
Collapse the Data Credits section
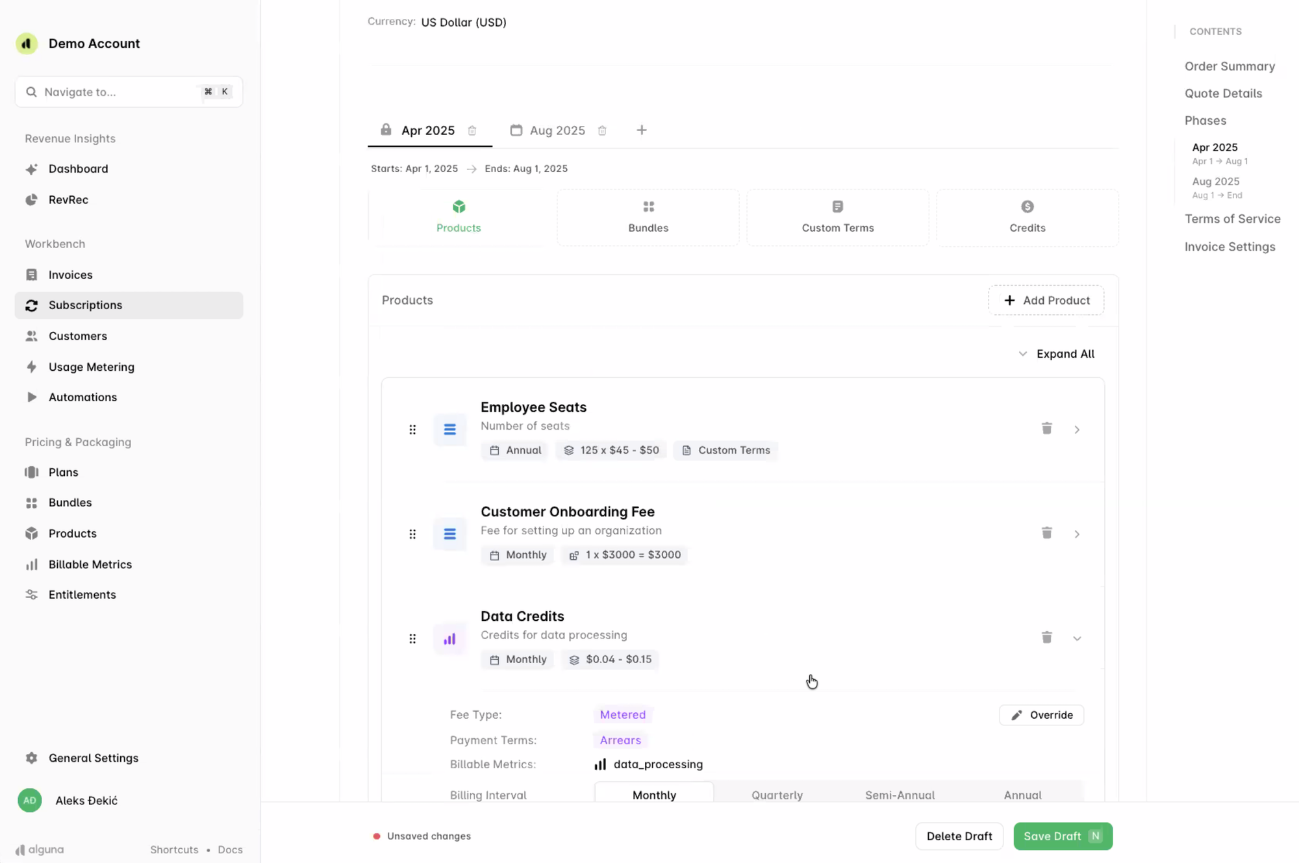[x=1077, y=639]
